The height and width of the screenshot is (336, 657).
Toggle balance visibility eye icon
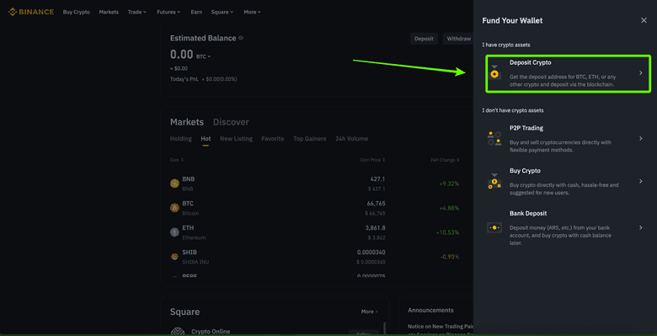(x=241, y=38)
